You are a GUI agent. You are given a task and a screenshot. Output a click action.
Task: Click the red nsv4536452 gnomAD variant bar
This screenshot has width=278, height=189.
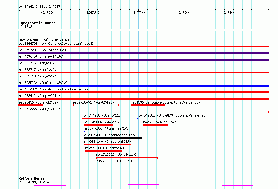click(x=148, y=105)
